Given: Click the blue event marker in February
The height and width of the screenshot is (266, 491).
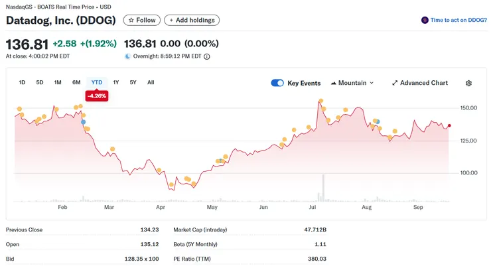Looking at the screenshot, I should coord(84,122).
